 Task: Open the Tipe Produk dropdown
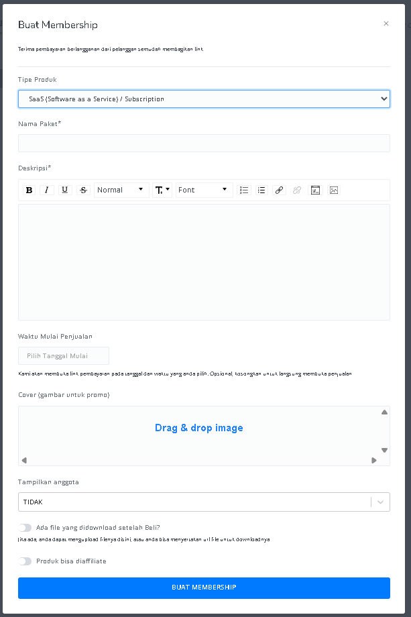(204, 99)
